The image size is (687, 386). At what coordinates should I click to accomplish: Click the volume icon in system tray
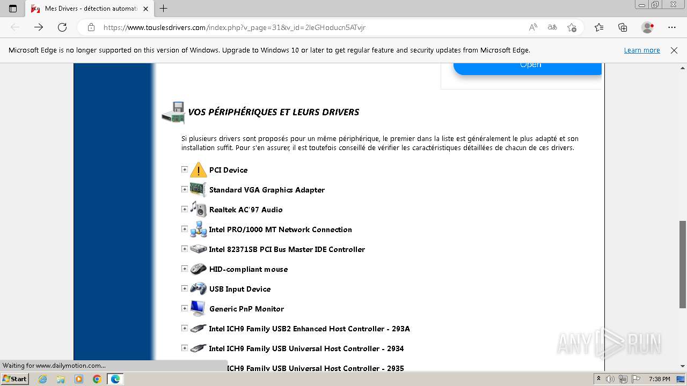pos(610,379)
